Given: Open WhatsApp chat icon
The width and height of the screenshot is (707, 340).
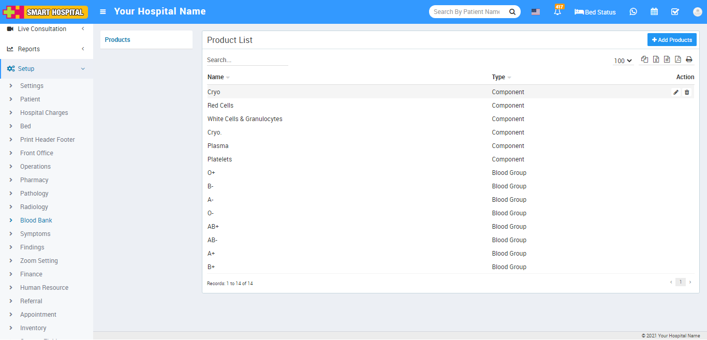Looking at the screenshot, I should tap(633, 12).
